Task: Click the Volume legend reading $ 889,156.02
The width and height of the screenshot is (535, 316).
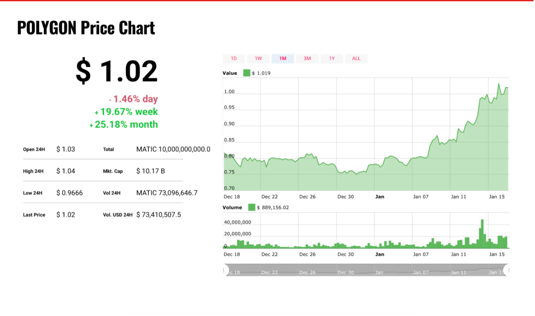Action: coord(273,207)
